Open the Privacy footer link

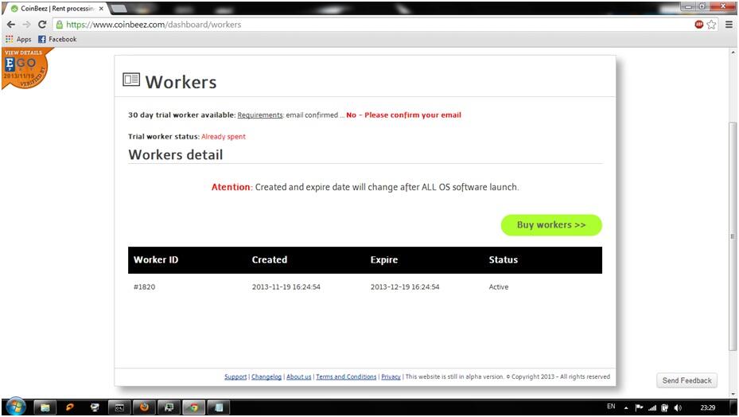pos(391,377)
